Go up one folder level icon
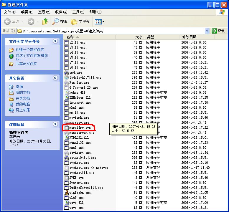This screenshot has width=229, height=212. pos(45,21)
